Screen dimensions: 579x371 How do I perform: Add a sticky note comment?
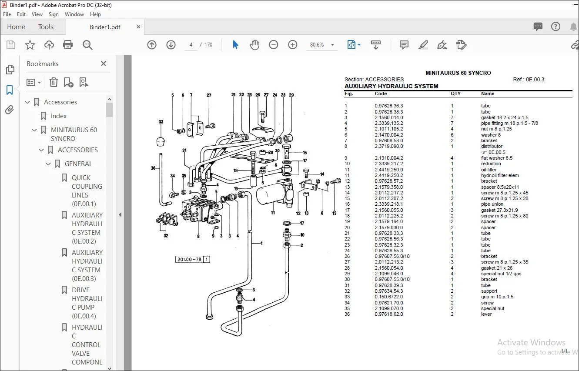tap(404, 45)
